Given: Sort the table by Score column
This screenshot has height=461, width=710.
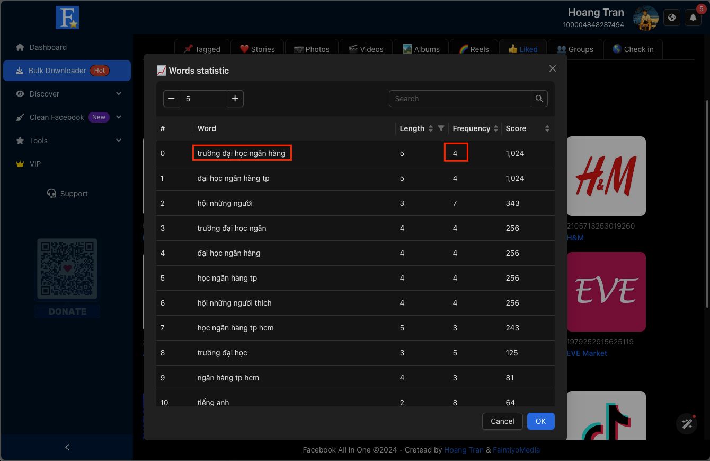Looking at the screenshot, I should (547, 128).
